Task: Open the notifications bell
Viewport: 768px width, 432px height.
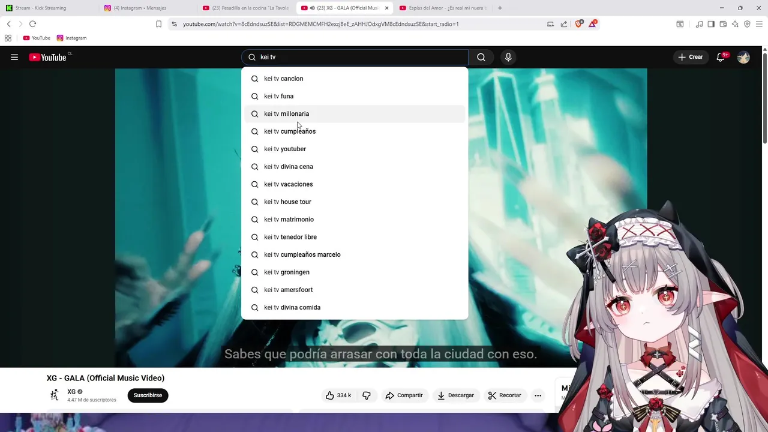Action: tap(721, 57)
